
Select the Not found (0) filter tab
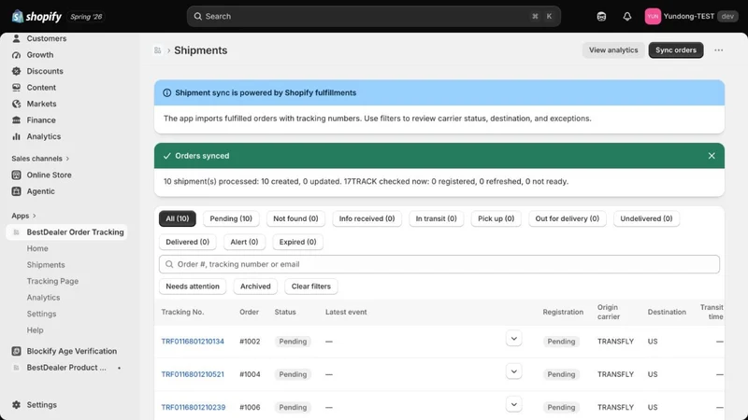click(295, 218)
